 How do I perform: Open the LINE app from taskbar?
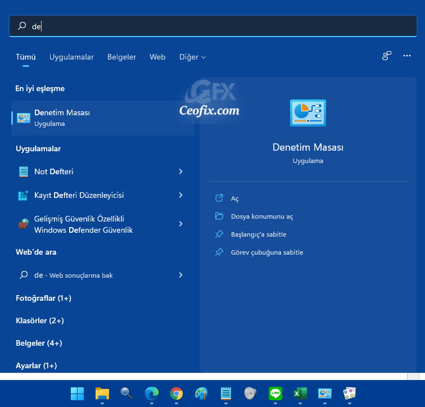(275, 394)
